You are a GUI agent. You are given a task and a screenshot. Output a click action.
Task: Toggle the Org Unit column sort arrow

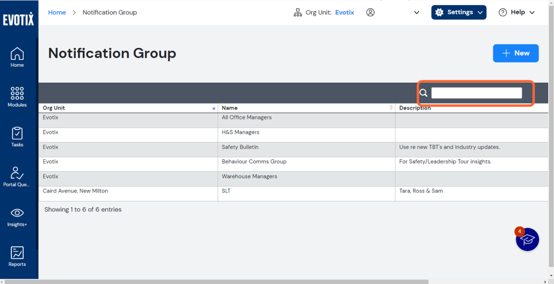click(x=214, y=108)
